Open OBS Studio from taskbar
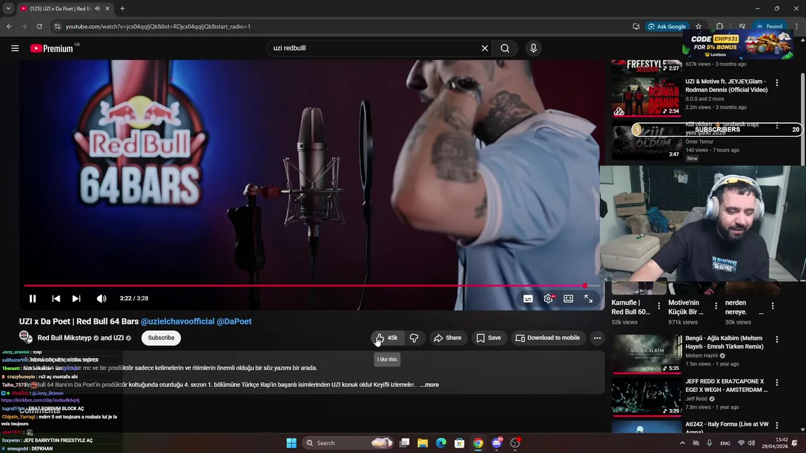This screenshot has height=453, width=806. pyautogui.click(x=515, y=443)
